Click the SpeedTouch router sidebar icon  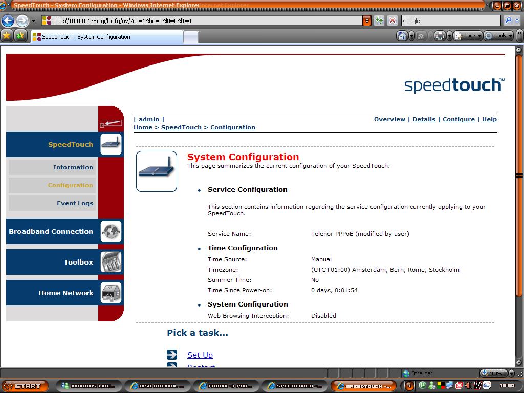[111, 144]
